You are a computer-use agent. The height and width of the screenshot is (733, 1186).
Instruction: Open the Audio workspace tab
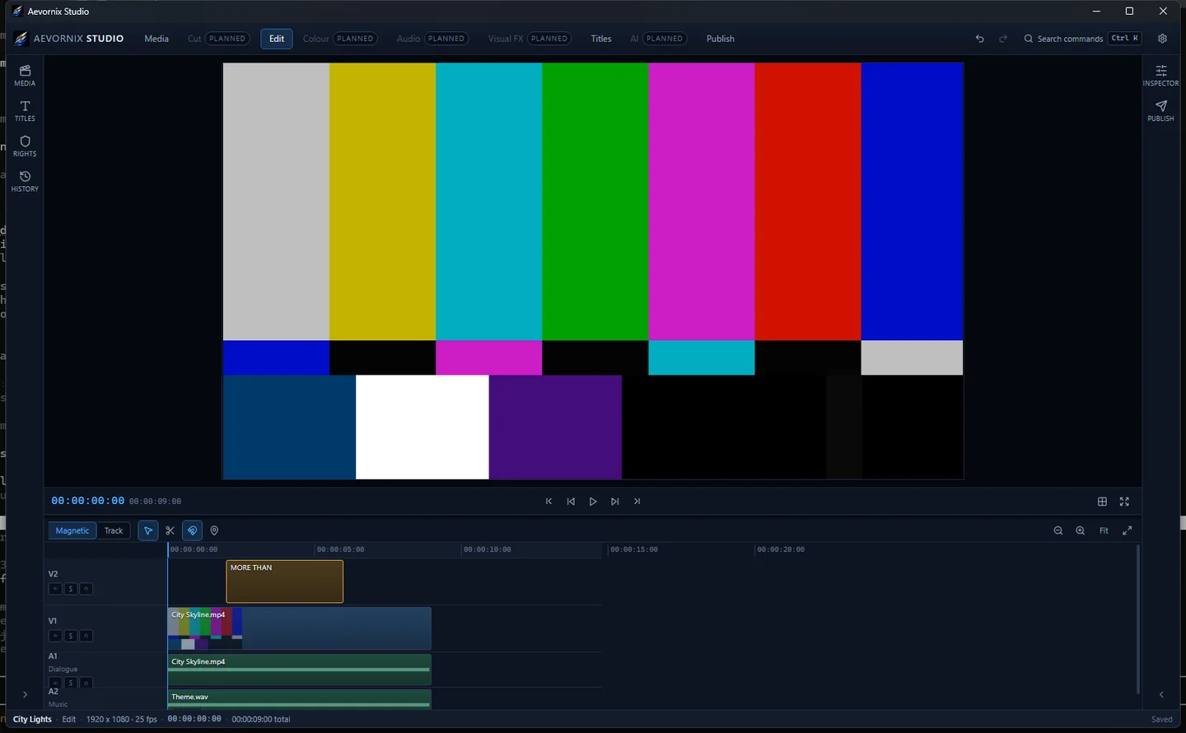432,39
